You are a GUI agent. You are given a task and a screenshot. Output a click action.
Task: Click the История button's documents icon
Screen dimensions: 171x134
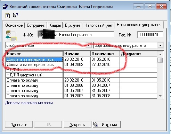[x=96, y=125]
